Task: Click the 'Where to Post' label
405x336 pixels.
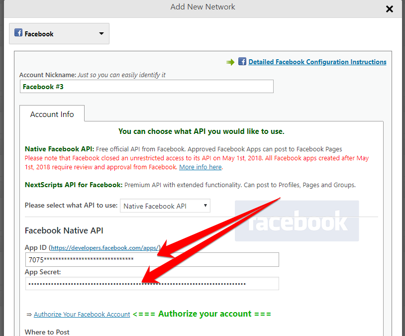Action: tap(47, 332)
